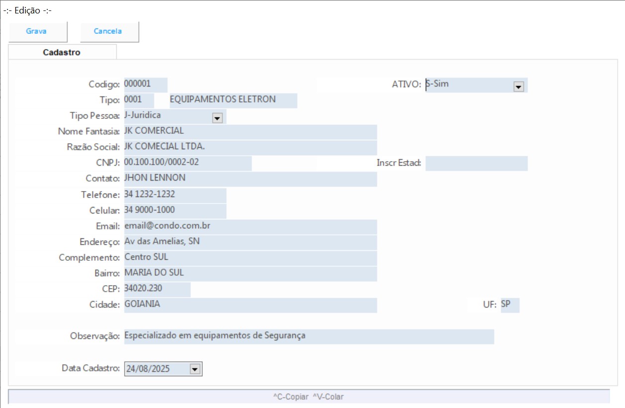Click the Contato field with JHON LENNON

click(250, 179)
